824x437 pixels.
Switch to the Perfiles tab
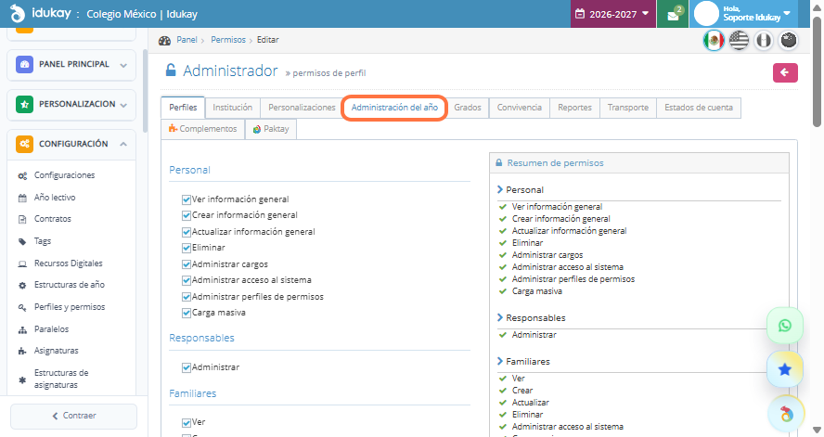point(183,108)
